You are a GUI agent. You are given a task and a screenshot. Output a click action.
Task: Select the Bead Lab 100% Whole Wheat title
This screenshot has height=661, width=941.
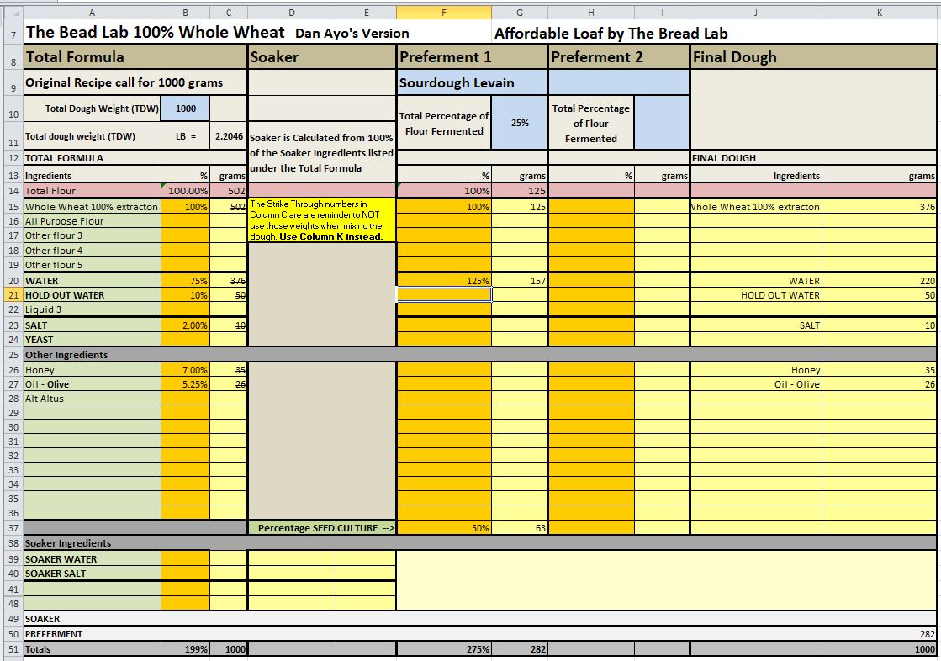click(x=157, y=33)
